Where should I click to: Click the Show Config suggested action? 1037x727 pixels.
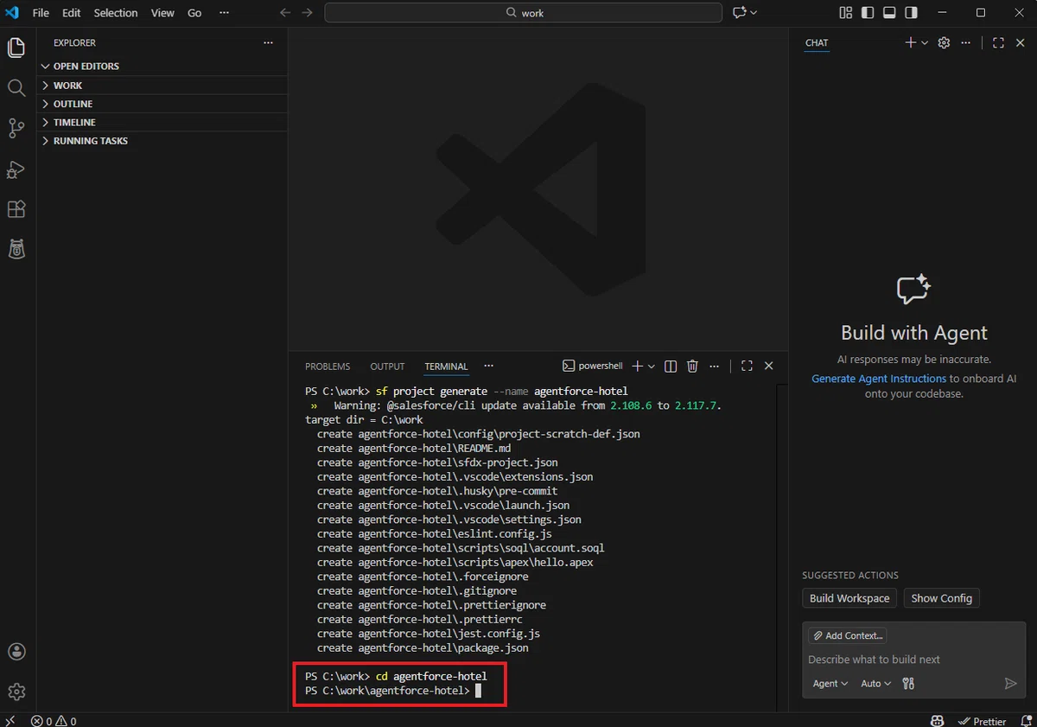pos(942,598)
